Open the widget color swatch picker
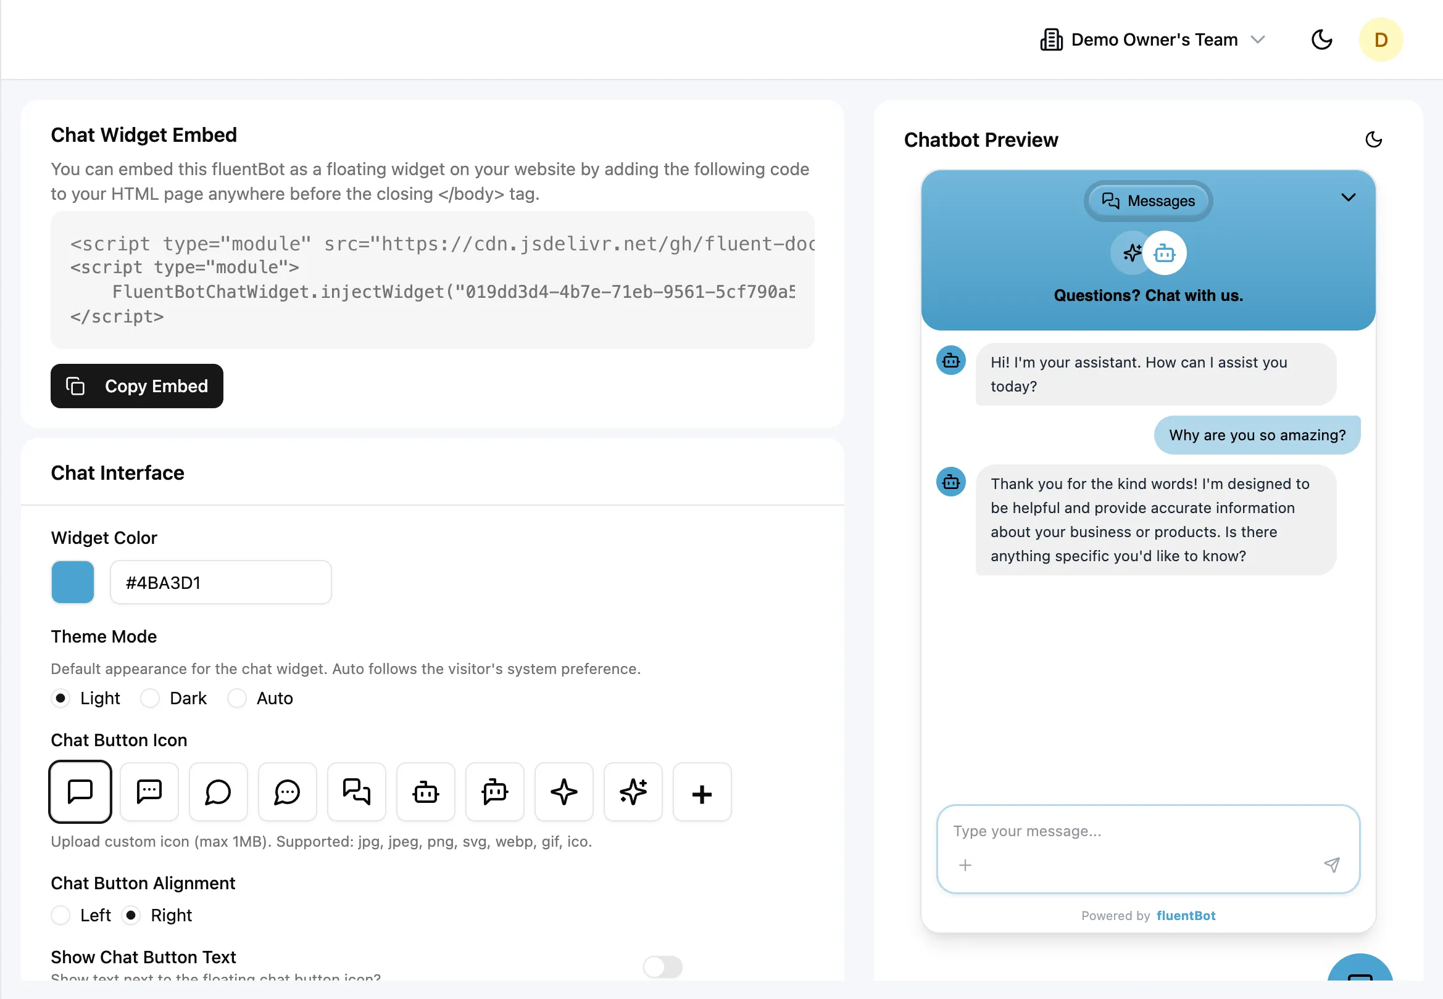 (73, 582)
